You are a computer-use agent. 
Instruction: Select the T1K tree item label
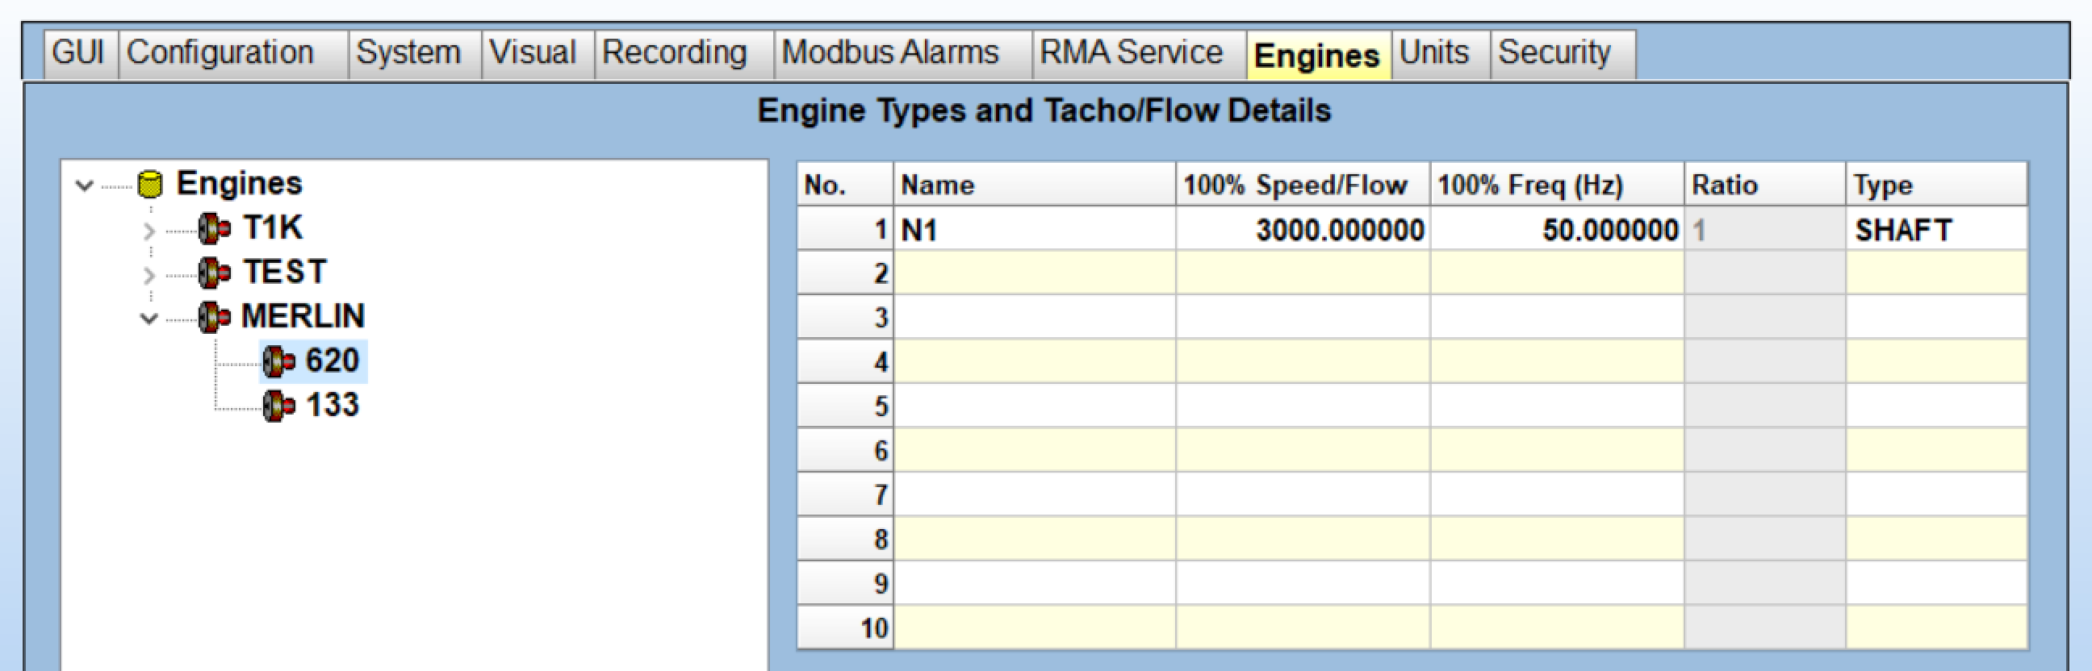[273, 228]
